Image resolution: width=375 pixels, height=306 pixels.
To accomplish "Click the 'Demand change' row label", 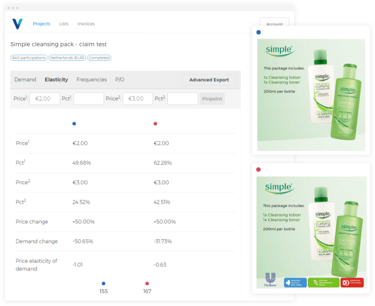I will 37,241.
